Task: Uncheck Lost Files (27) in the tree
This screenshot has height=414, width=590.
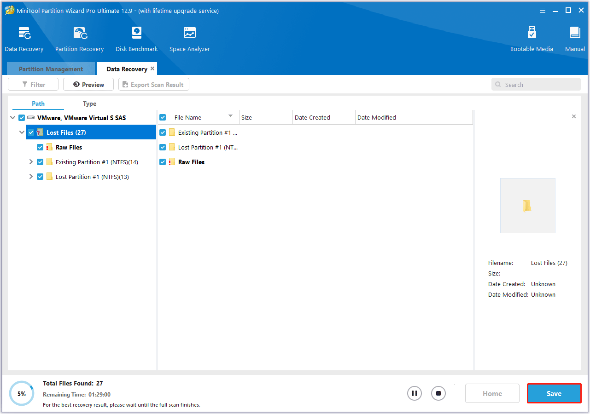Action: [x=31, y=132]
